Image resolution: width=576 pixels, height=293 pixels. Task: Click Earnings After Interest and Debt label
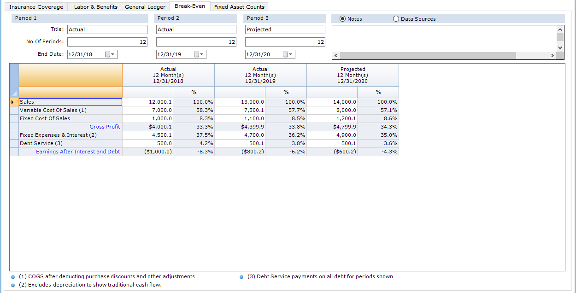coord(78,152)
